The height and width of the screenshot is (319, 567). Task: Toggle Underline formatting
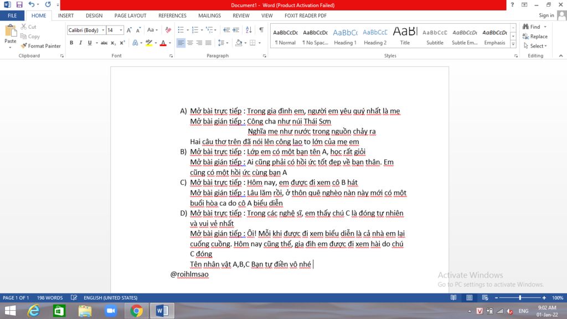point(90,43)
